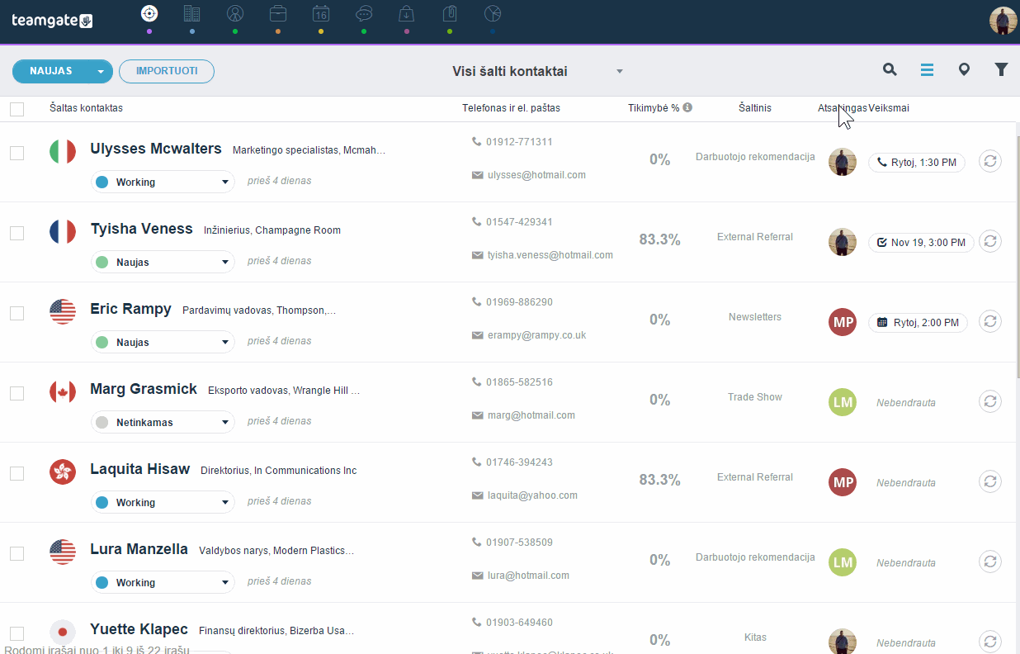
Task: Open the pie chart reports icon
Action: (493, 13)
